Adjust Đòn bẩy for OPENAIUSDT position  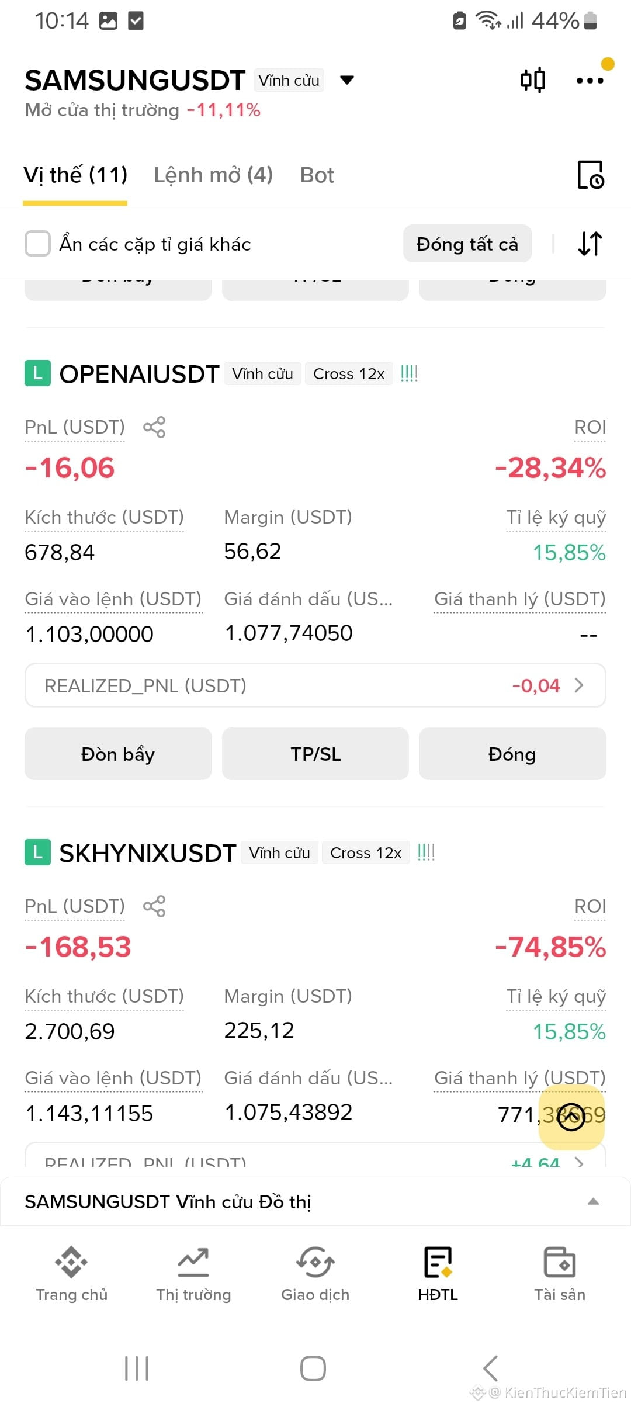118,754
